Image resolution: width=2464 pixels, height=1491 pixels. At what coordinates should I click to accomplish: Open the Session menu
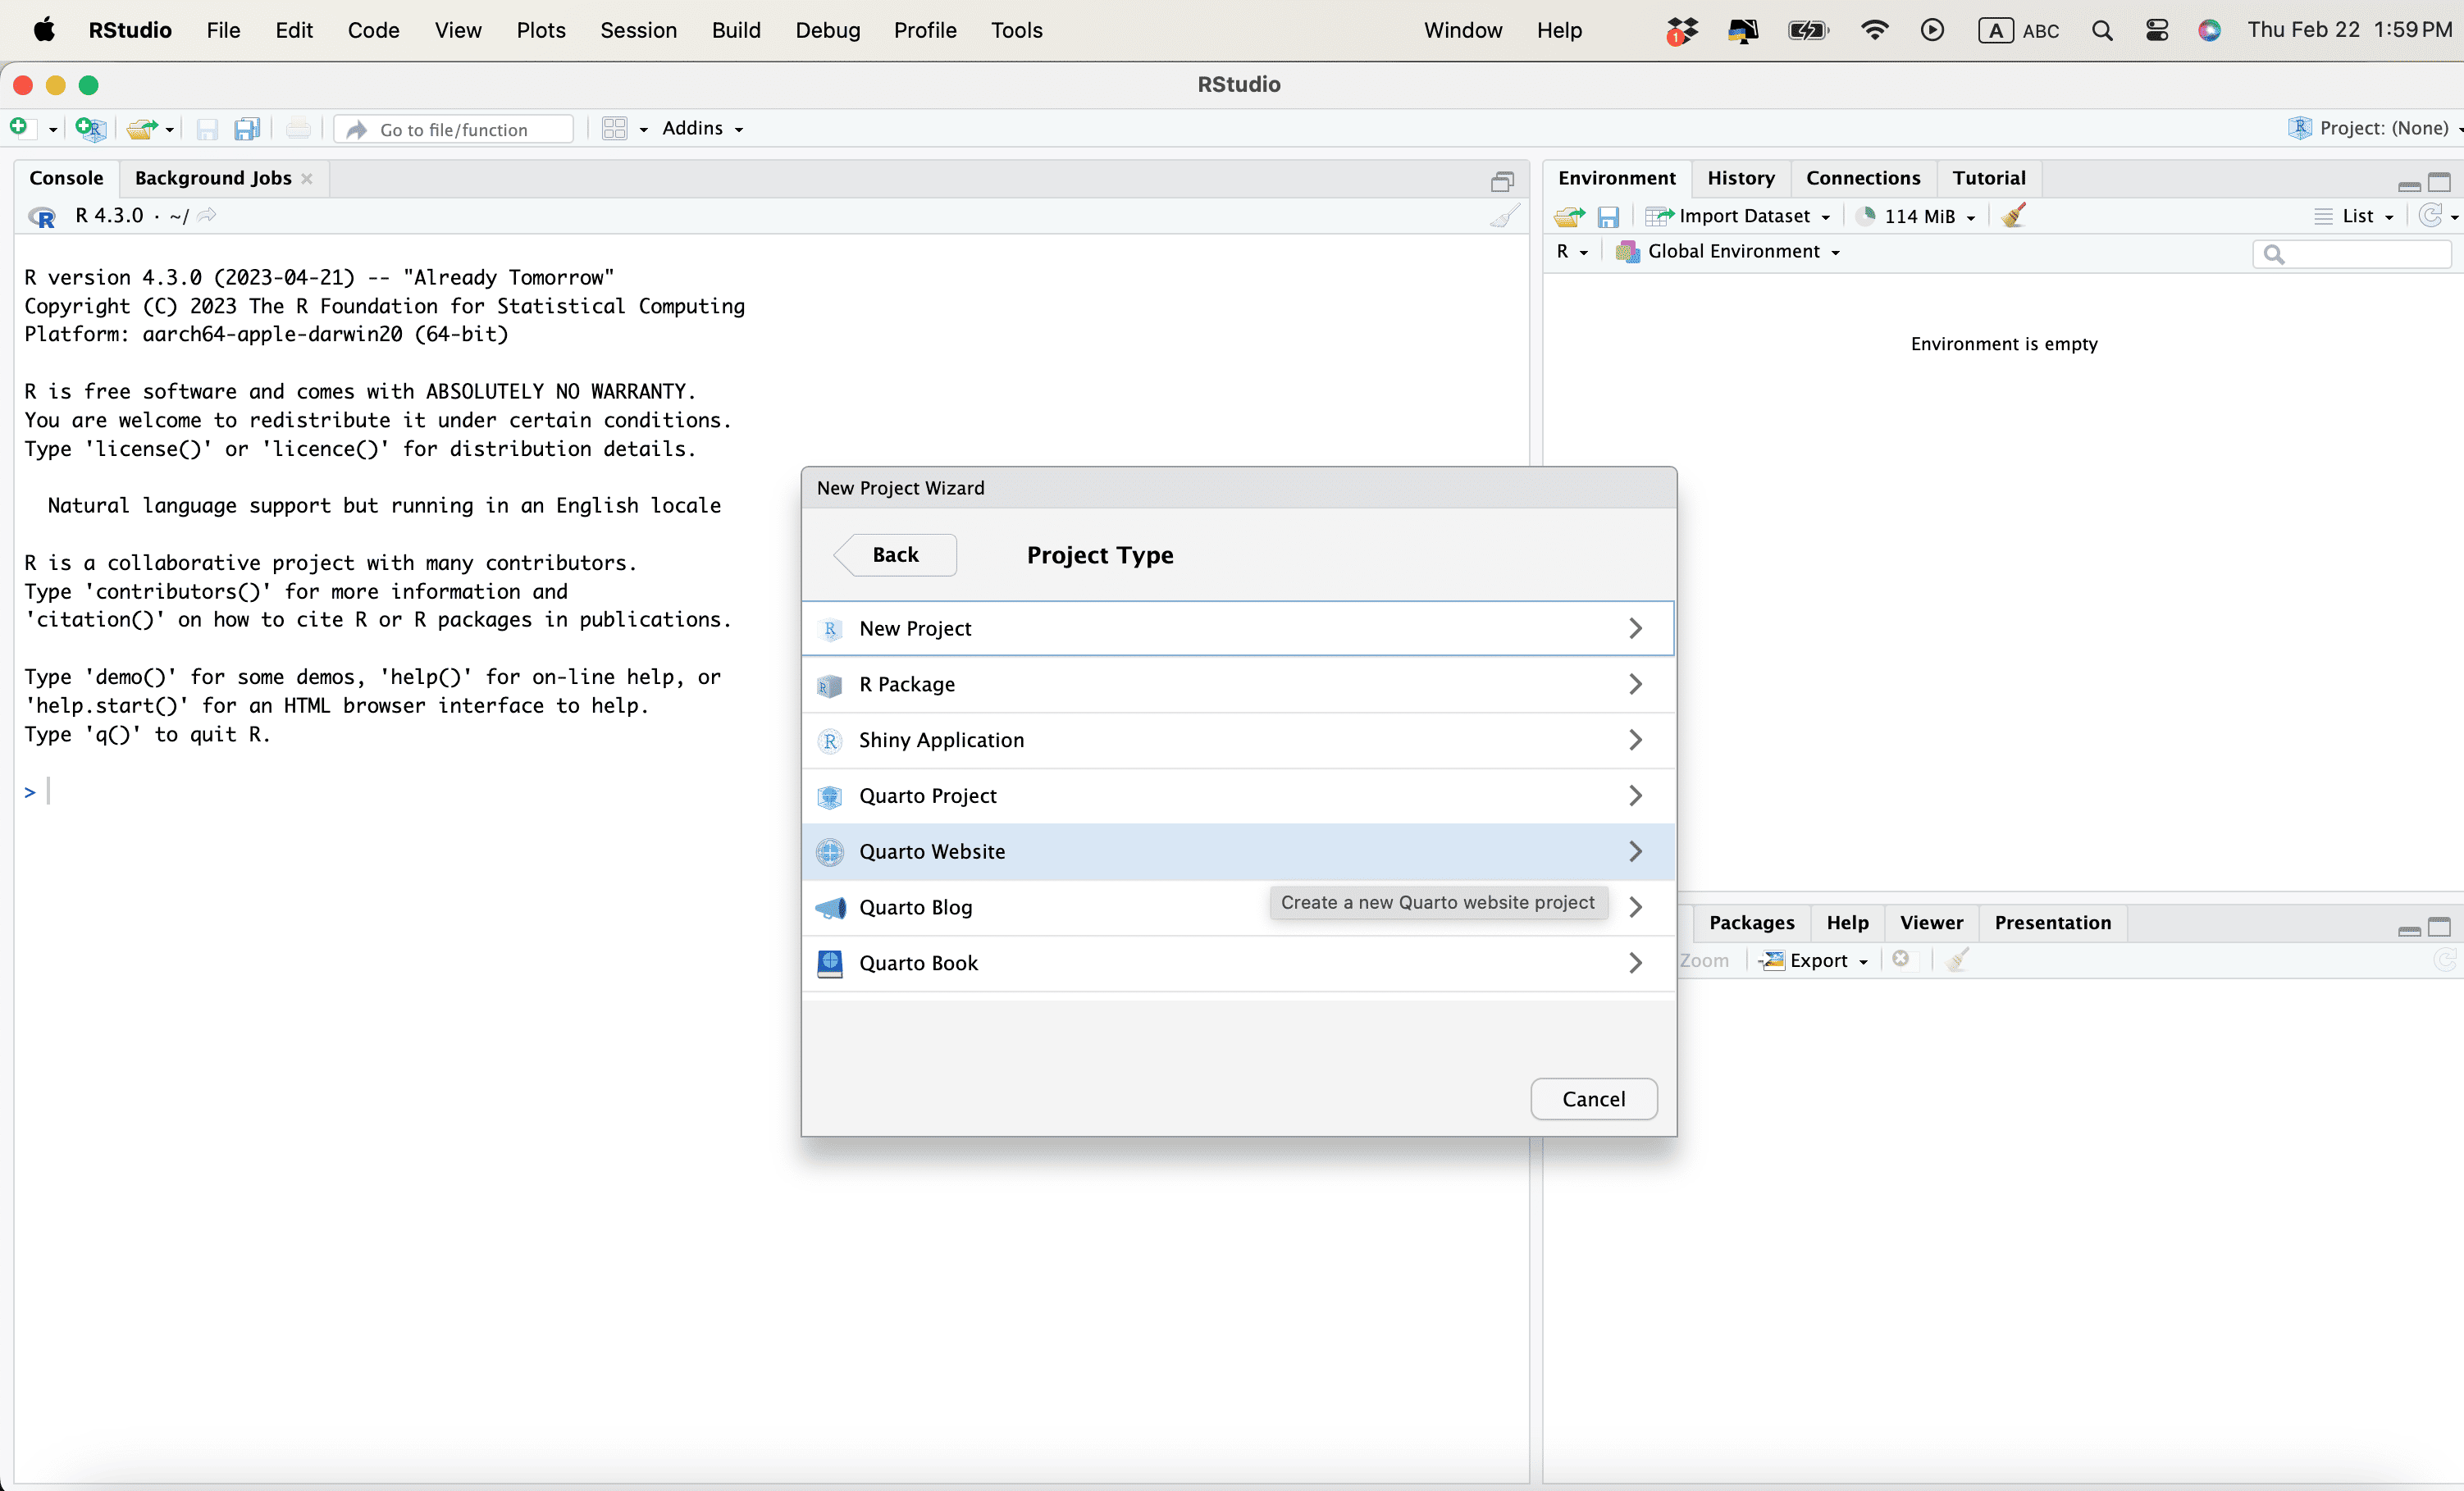coord(638,30)
